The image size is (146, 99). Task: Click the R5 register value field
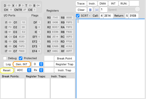click(55, 41)
